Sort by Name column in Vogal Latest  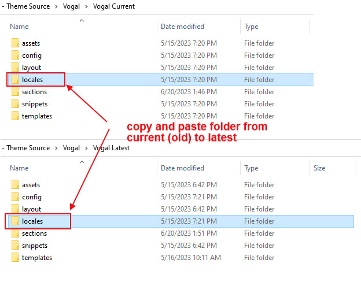[19, 168]
